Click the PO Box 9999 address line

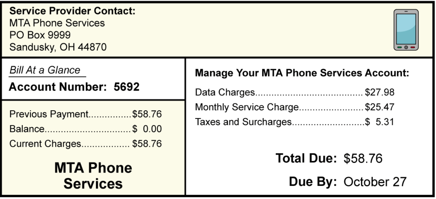(x=40, y=35)
